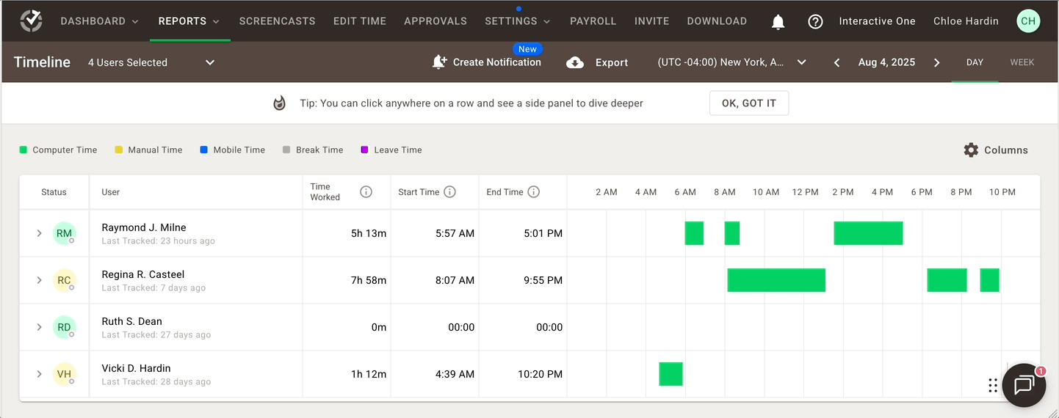The height and width of the screenshot is (418, 1059).
Task: Click Raymond's 5h 13m time worked
Action: coord(369,233)
